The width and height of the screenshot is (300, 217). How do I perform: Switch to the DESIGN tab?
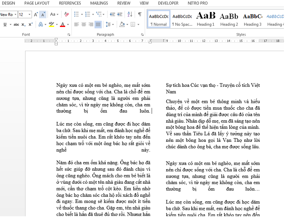[x=8, y=3]
